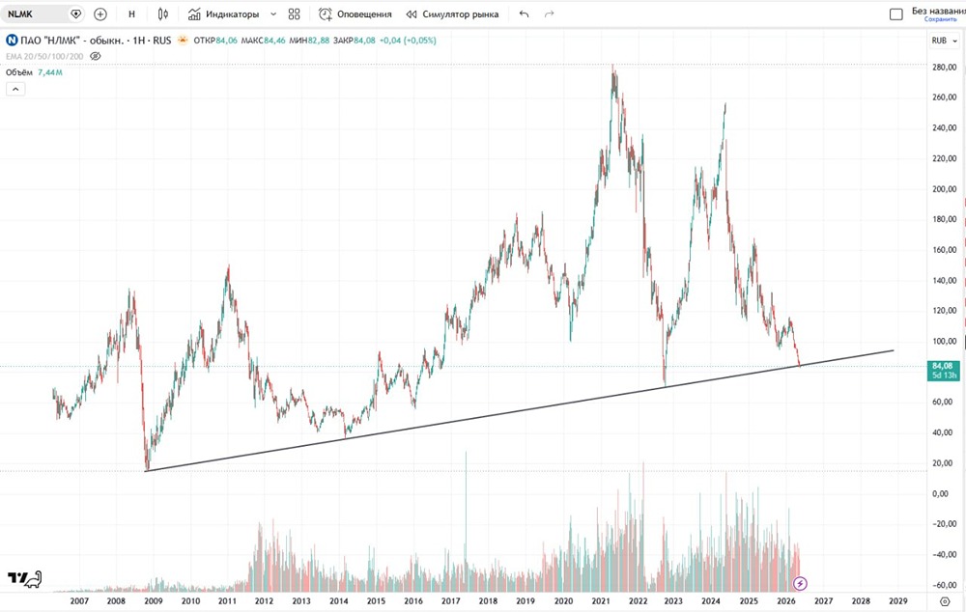Screen dimensions: 966x612
Task: Click the 84,08 current price label
Action: 943,370
